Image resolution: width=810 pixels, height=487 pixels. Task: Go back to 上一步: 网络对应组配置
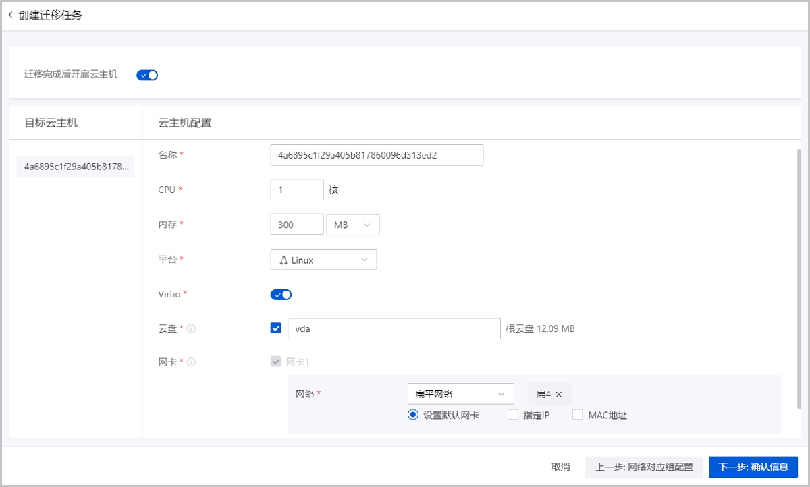(x=644, y=467)
